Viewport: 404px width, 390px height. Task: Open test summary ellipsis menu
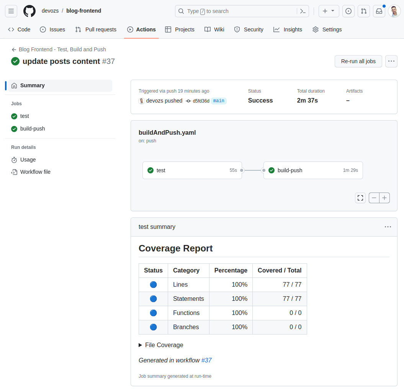[388, 227]
